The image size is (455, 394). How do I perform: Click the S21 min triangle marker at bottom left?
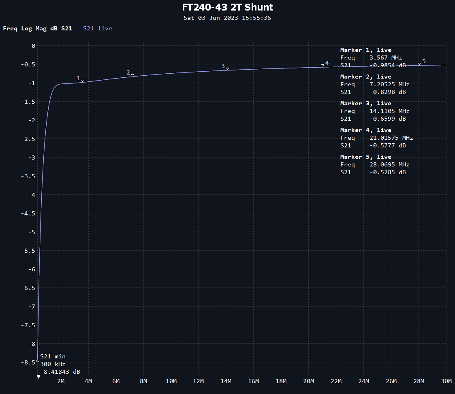(x=37, y=362)
